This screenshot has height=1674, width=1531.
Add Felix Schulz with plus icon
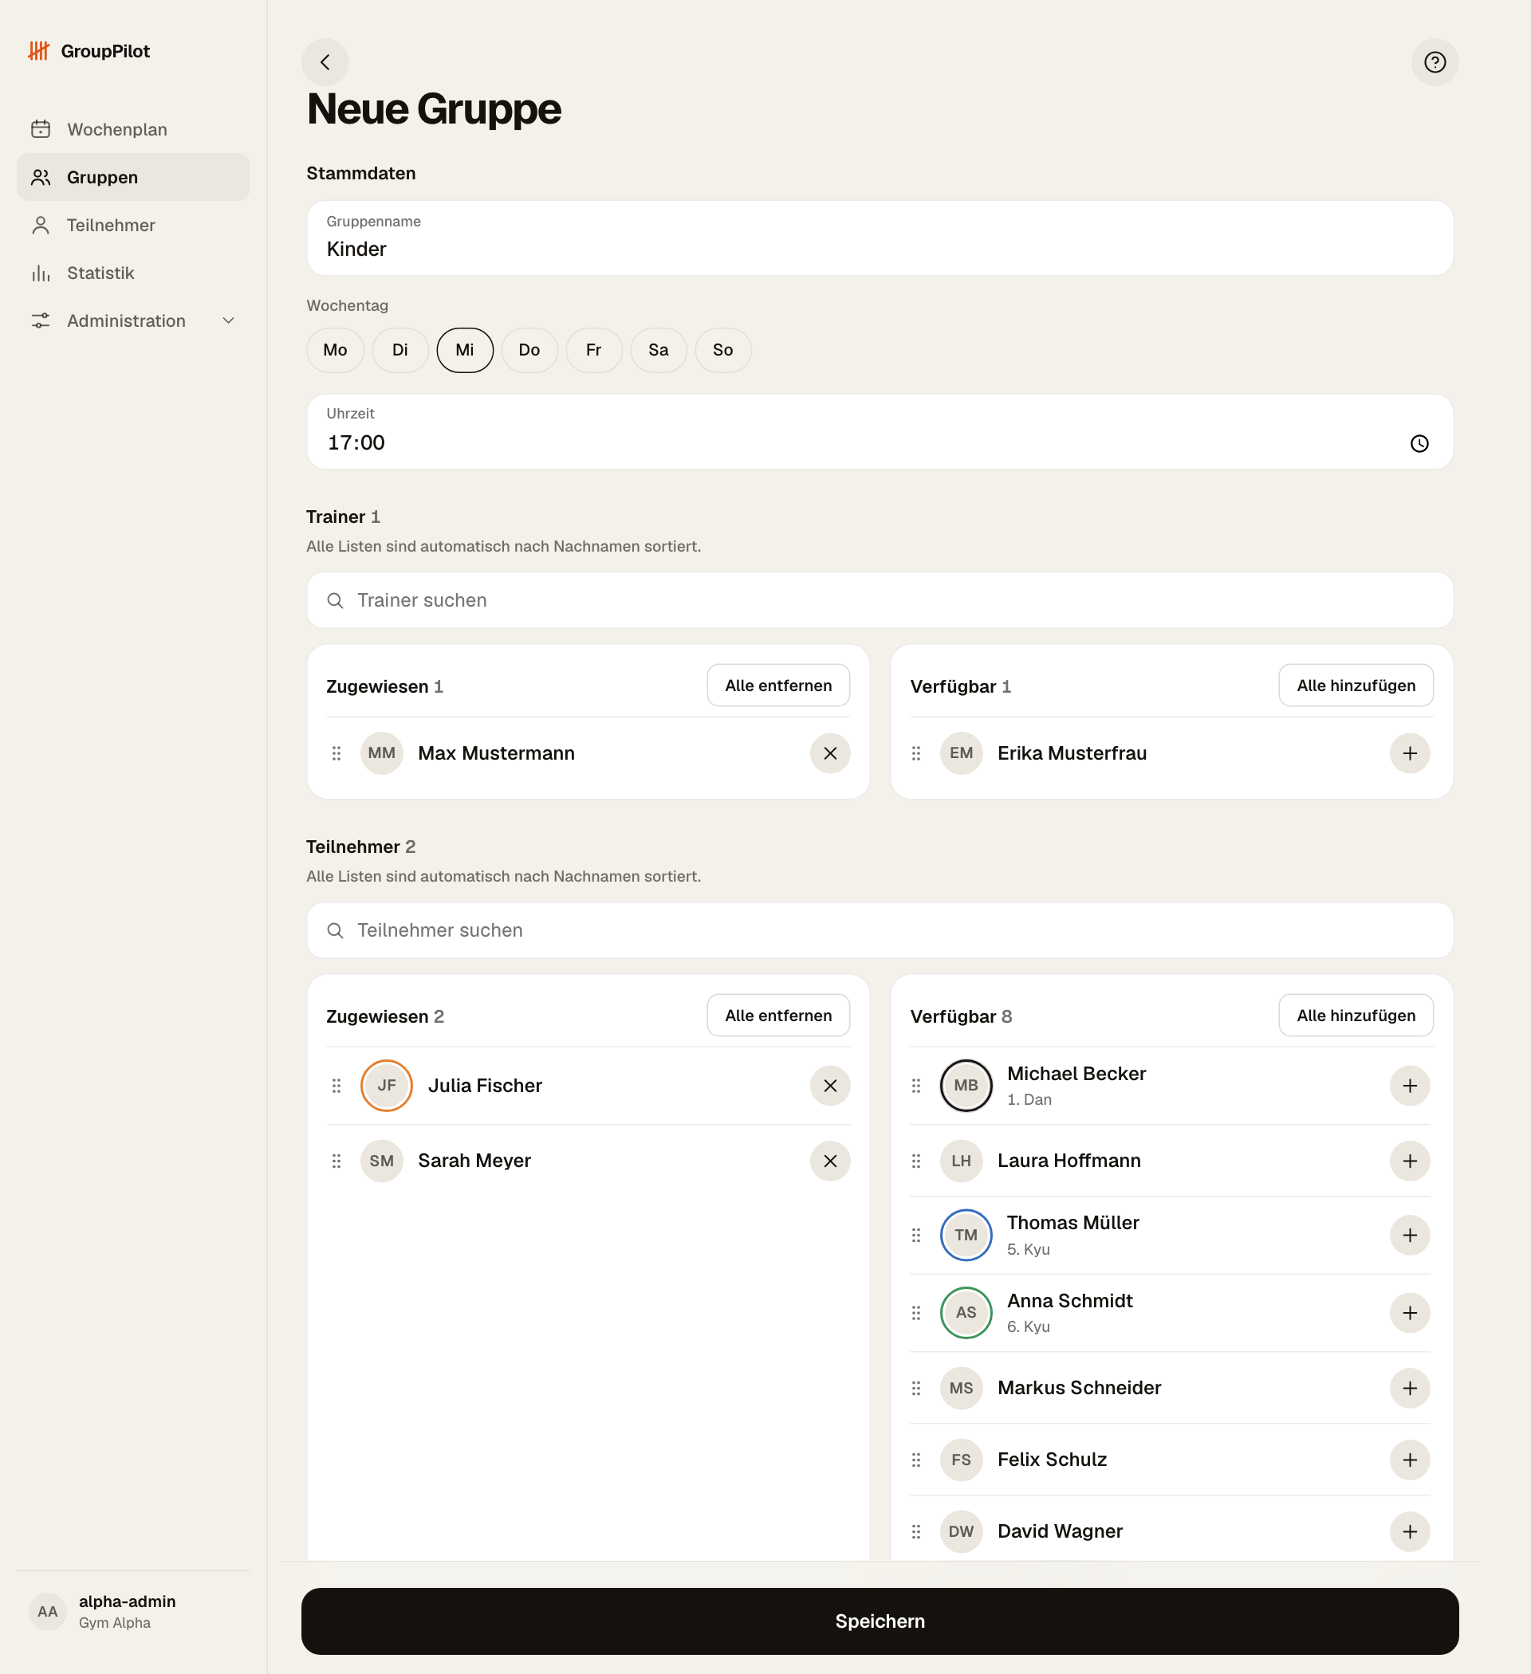pos(1410,1460)
